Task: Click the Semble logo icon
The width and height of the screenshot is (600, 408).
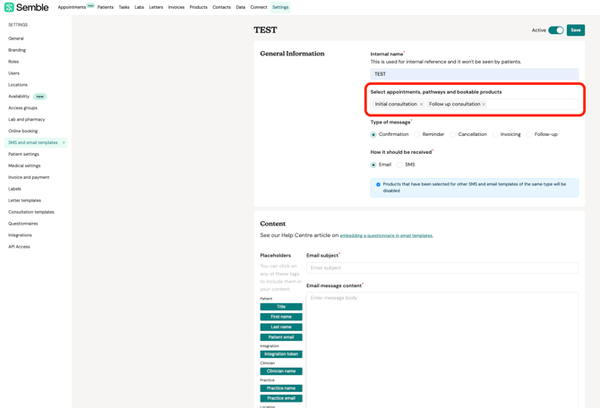Action: click(9, 7)
